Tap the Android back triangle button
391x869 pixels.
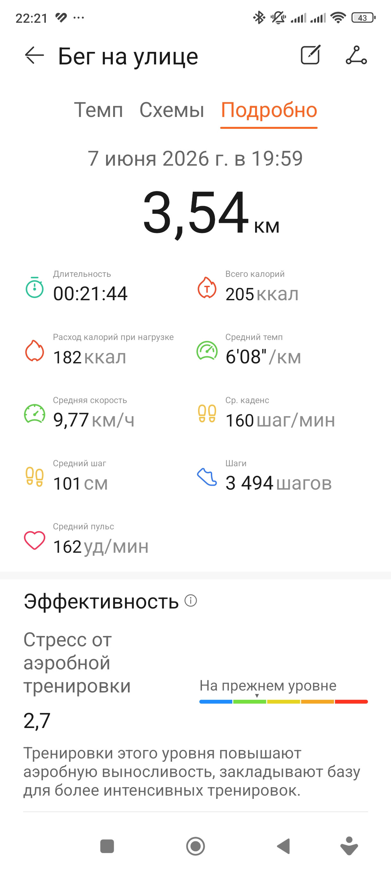284,846
